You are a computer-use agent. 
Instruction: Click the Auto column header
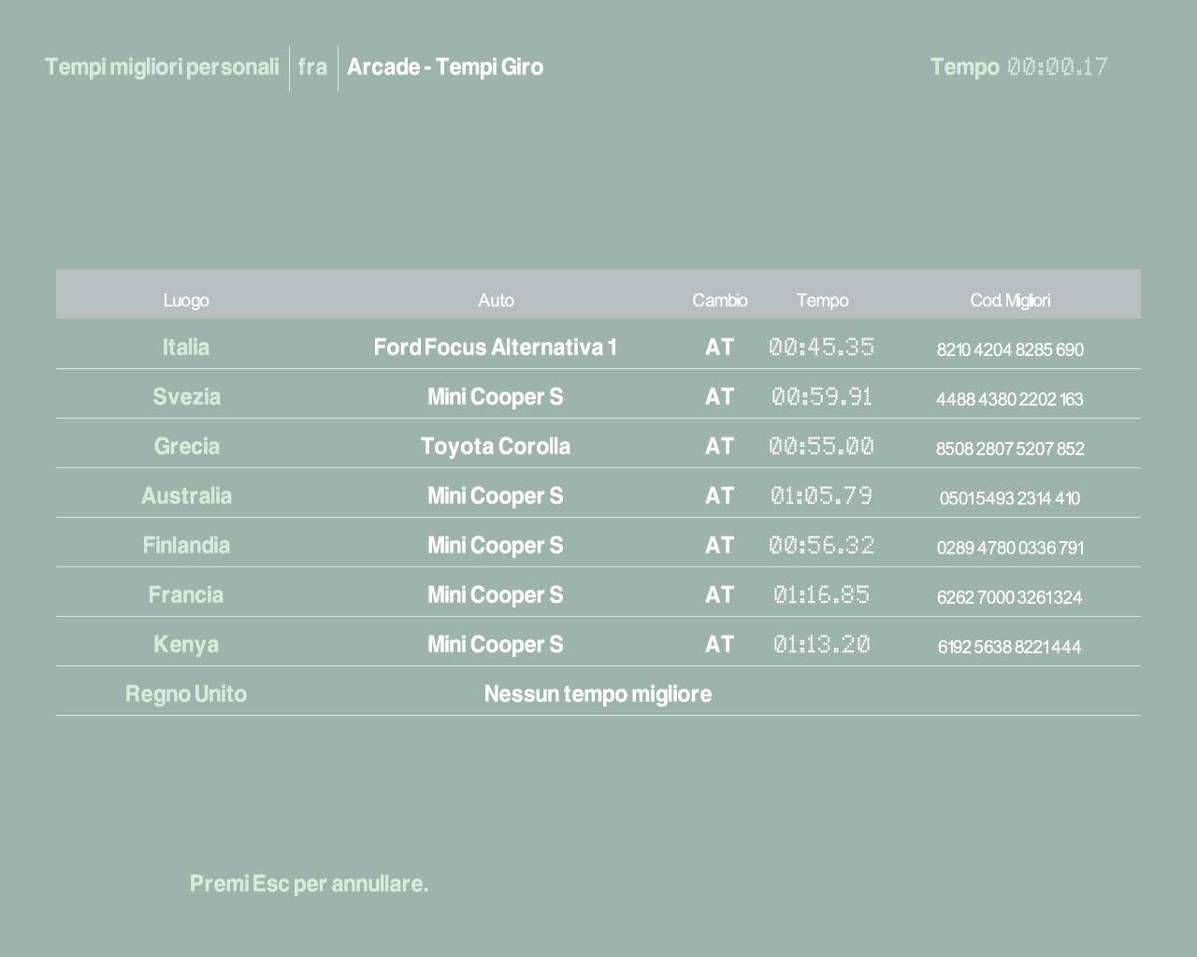click(496, 300)
